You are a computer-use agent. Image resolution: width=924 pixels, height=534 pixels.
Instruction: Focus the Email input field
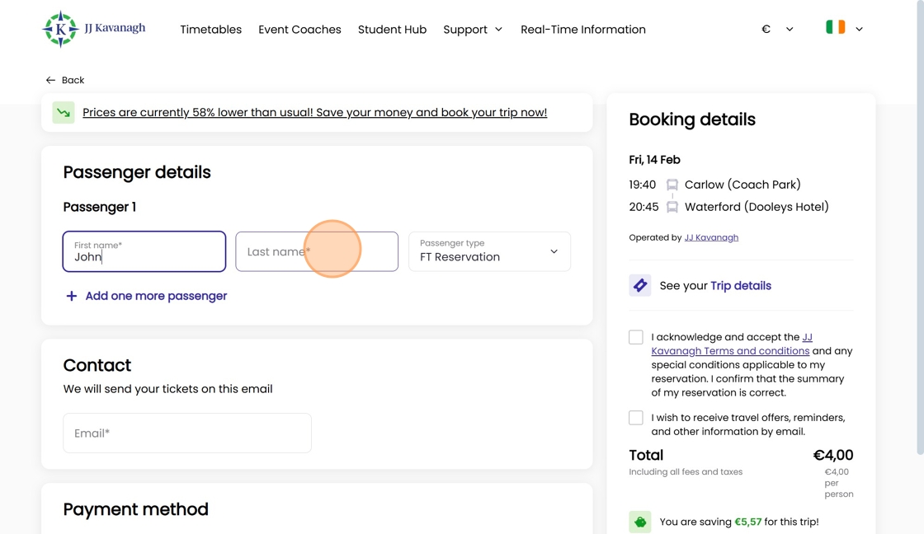tap(187, 433)
